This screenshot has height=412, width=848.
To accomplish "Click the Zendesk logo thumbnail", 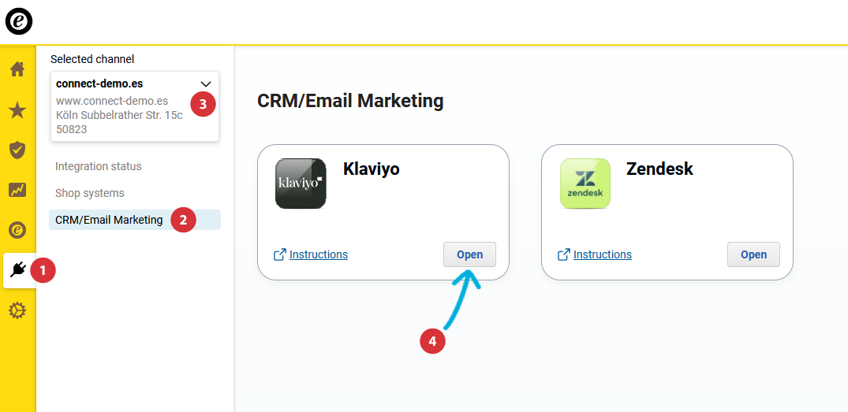I will point(585,183).
